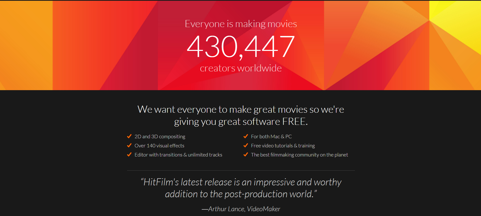This screenshot has height=216, width=481.
Task: Click "The best filmmaking community on the planet"
Action: coord(299,155)
